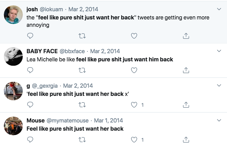
Task: Like the tweet by @mymatemouse
Action: (134, 140)
